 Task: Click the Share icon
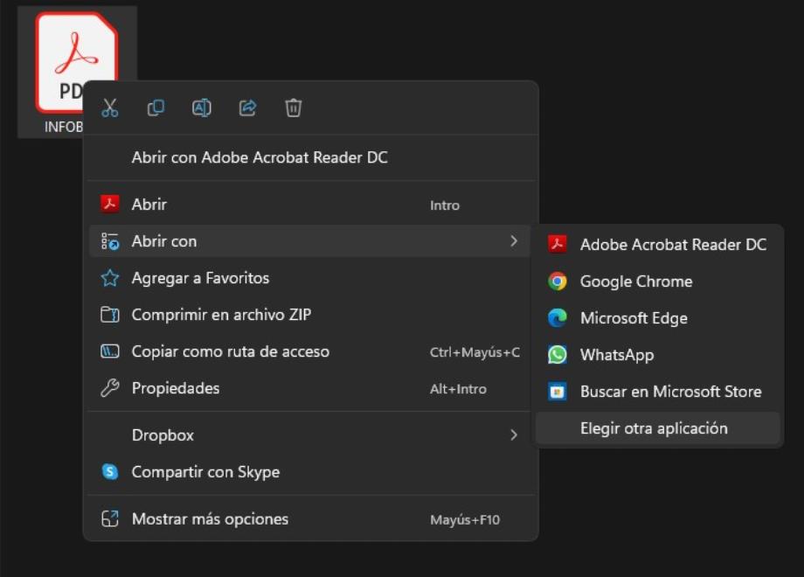247,108
